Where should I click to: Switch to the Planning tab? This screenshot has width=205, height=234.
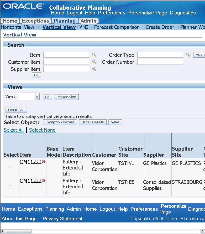65,21
